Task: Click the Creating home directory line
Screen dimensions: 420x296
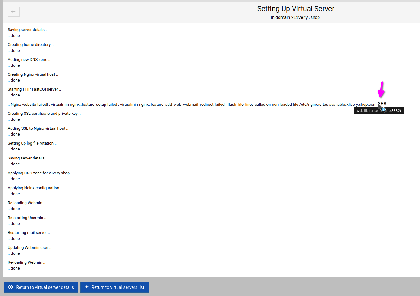Action: coord(30,45)
